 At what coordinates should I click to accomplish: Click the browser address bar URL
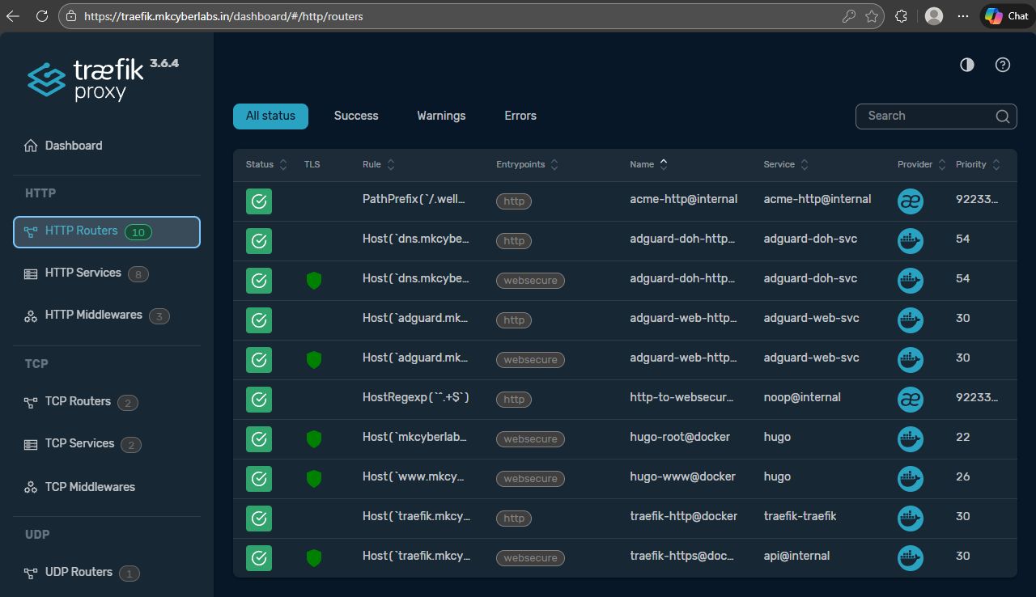(223, 16)
